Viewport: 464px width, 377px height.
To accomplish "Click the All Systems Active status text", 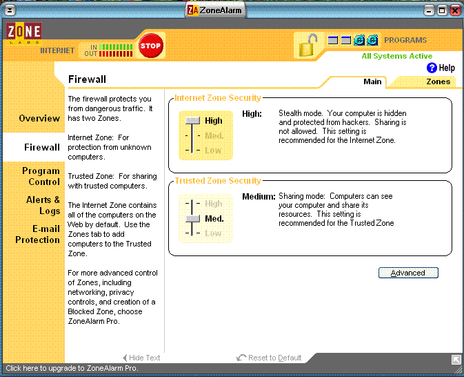I will [397, 56].
